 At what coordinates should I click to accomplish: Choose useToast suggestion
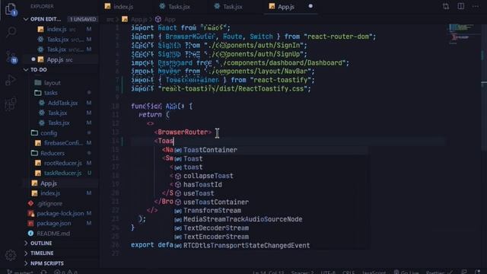pos(271,193)
